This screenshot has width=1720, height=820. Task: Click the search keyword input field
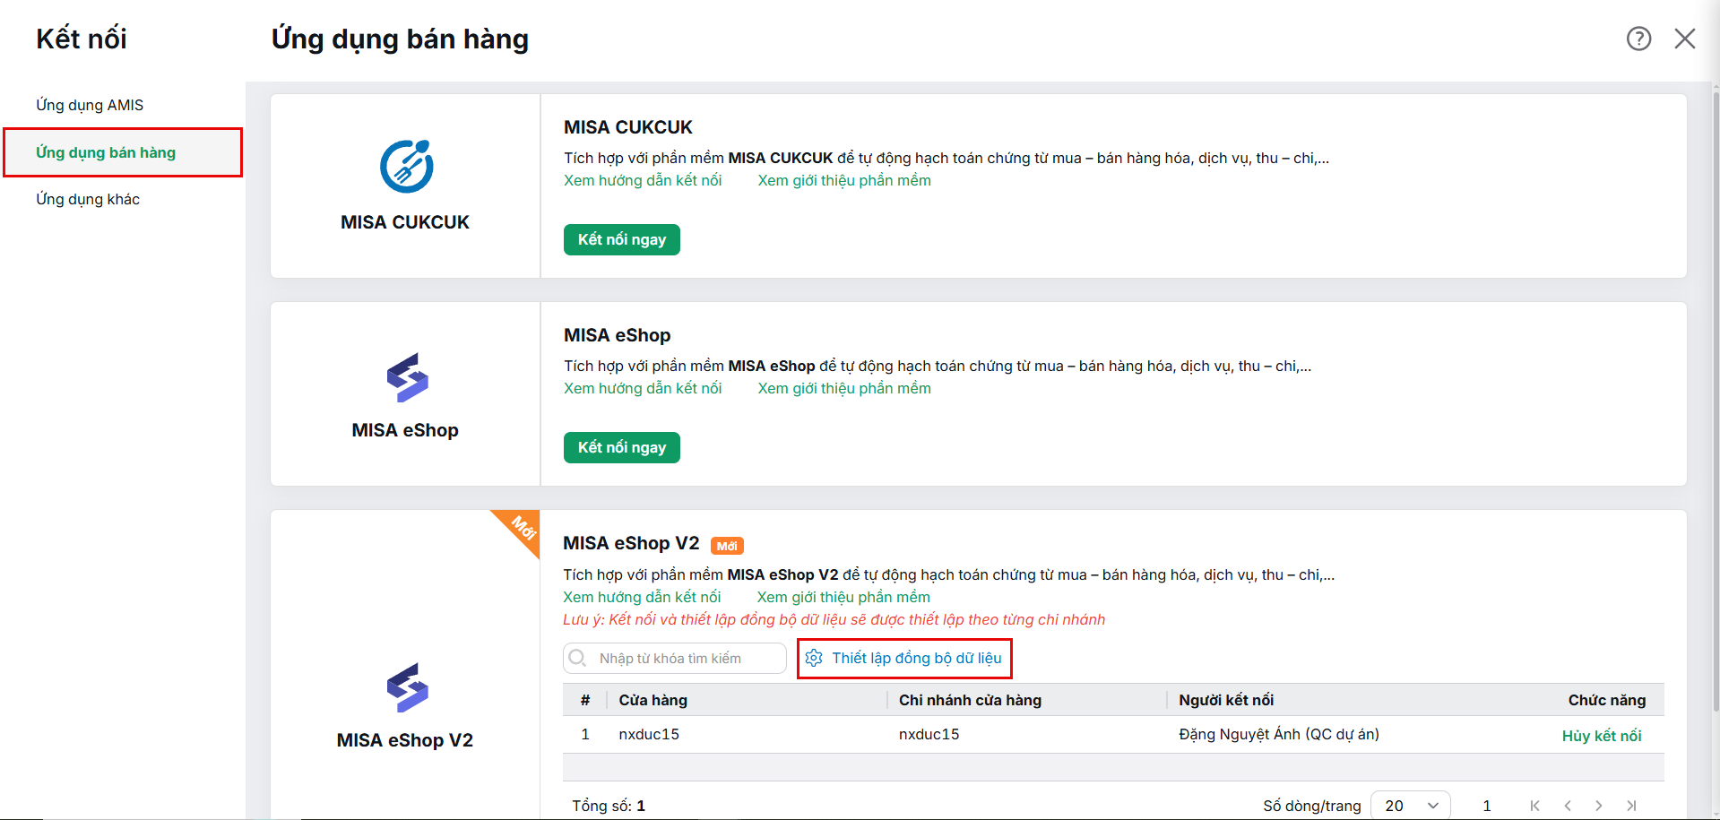tap(675, 658)
